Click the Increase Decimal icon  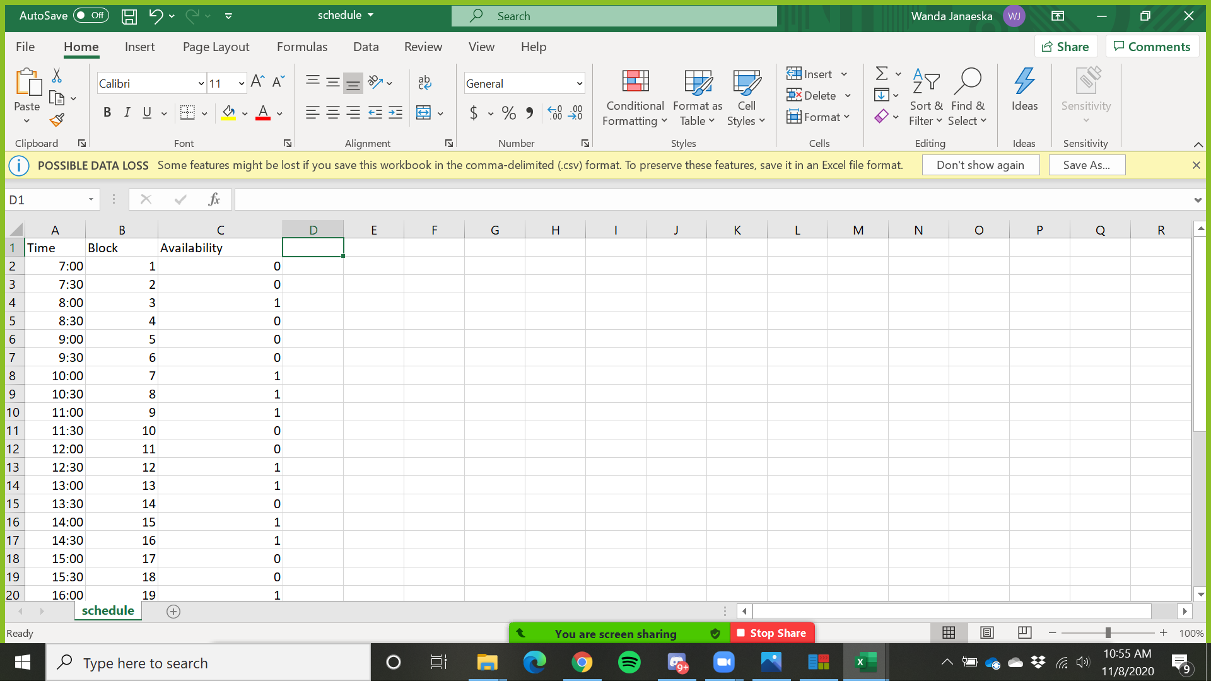click(x=554, y=113)
